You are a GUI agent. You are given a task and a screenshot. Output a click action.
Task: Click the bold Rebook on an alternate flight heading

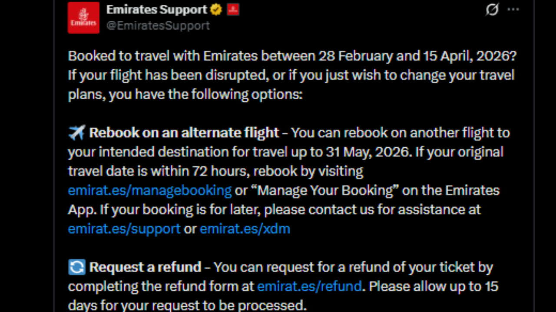[x=183, y=133]
